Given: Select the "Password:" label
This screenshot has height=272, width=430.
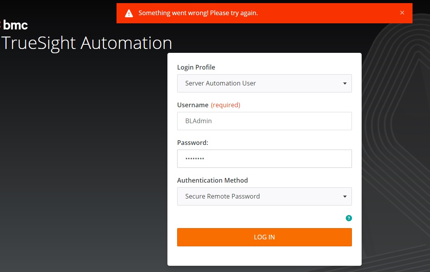Looking at the screenshot, I should 193,143.
